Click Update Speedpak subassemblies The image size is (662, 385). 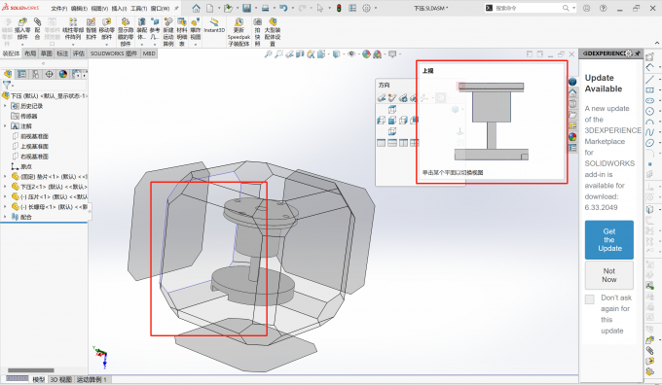pos(239,32)
